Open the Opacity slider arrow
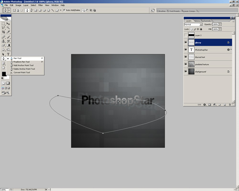This screenshot has height=191, width=239. point(220,24)
